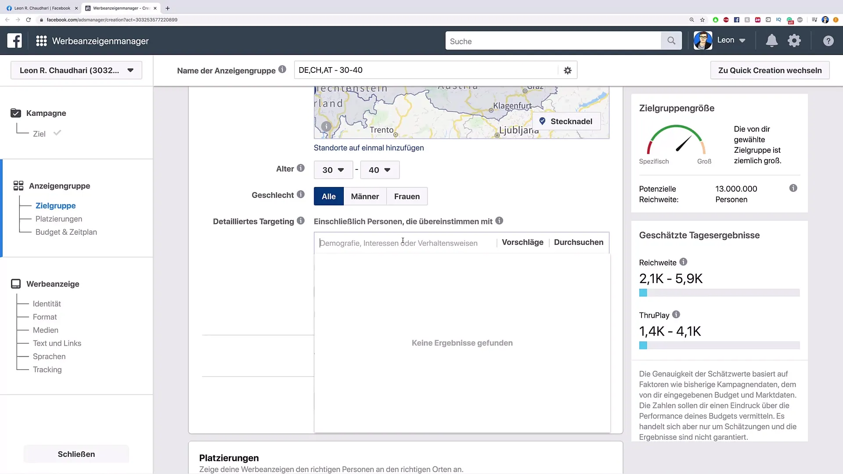Switch to Vorschläge in targeting box
Screen dimensions: 843x474
click(522, 242)
